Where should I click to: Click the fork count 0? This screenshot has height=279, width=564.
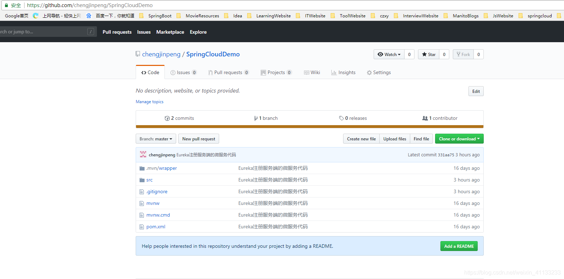click(x=478, y=54)
